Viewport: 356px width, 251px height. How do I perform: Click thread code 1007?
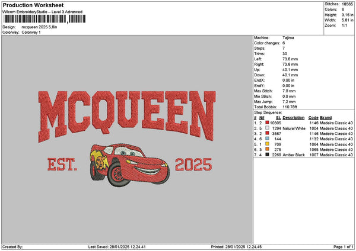[x=314, y=155]
